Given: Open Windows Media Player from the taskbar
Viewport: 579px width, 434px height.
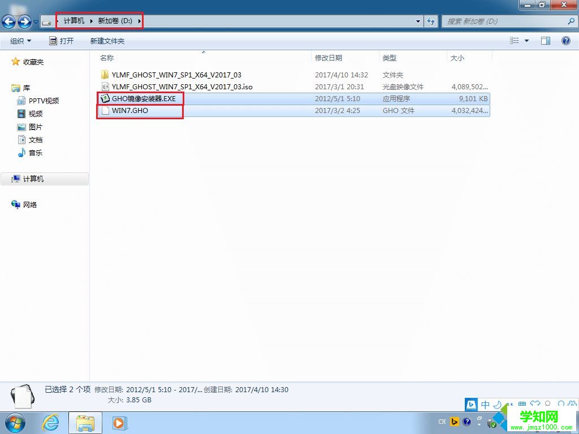Looking at the screenshot, I should pos(119,422).
